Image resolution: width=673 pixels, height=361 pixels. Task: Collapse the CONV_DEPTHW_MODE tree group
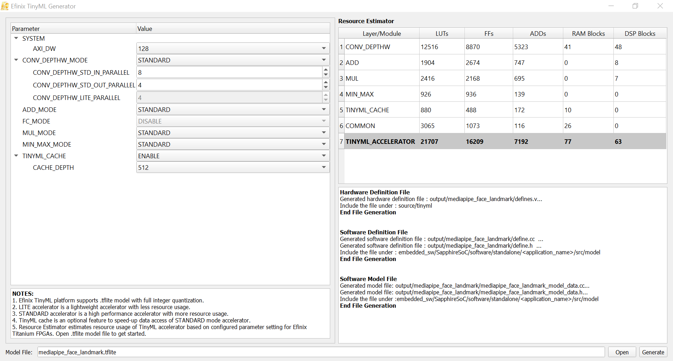click(x=16, y=60)
